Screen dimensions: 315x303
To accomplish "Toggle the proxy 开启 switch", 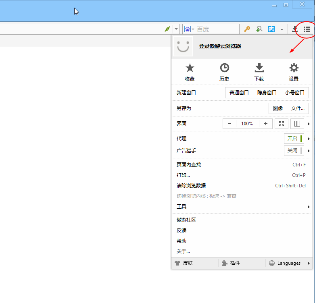I will pyautogui.click(x=294, y=139).
